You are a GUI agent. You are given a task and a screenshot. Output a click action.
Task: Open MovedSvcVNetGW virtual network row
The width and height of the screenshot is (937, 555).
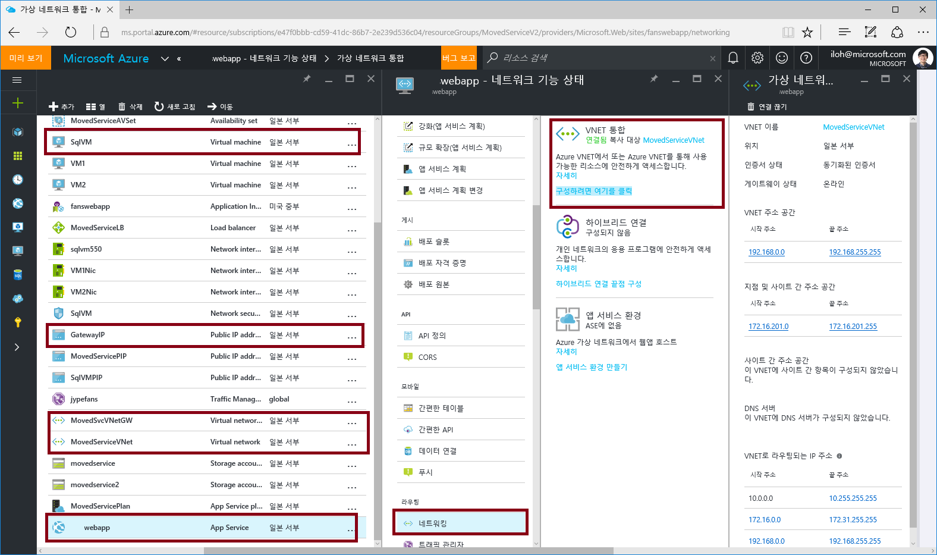[x=206, y=421]
